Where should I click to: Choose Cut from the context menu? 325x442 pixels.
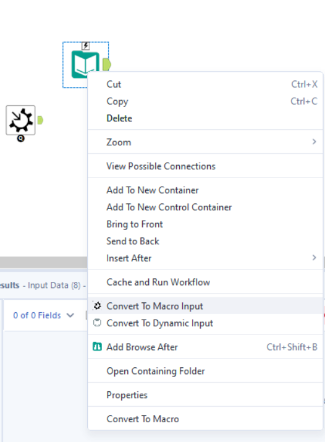(205, 84)
